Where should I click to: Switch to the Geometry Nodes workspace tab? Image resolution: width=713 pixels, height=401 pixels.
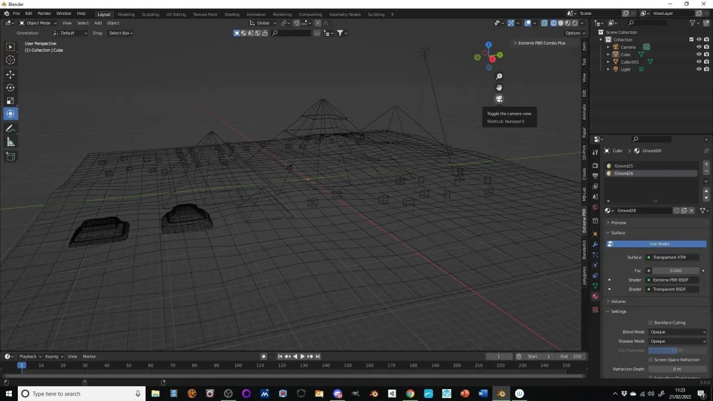point(345,14)
